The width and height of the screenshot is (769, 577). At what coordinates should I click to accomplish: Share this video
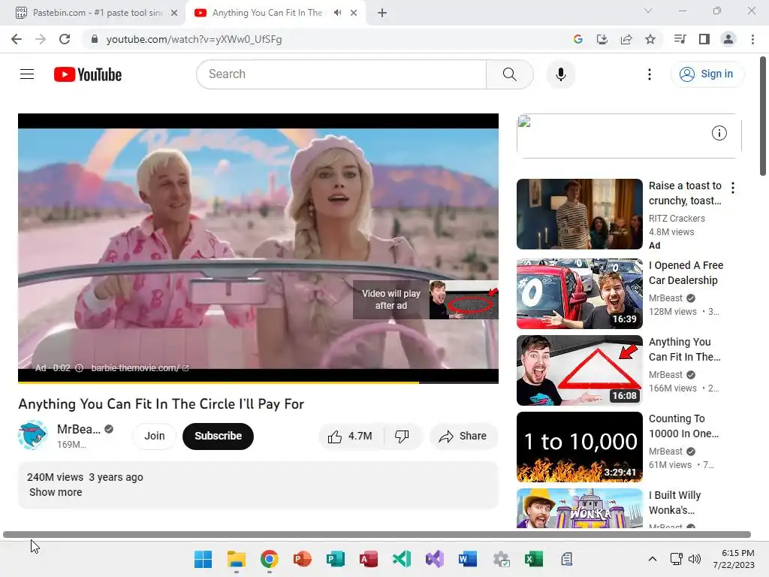pos(463,437)
